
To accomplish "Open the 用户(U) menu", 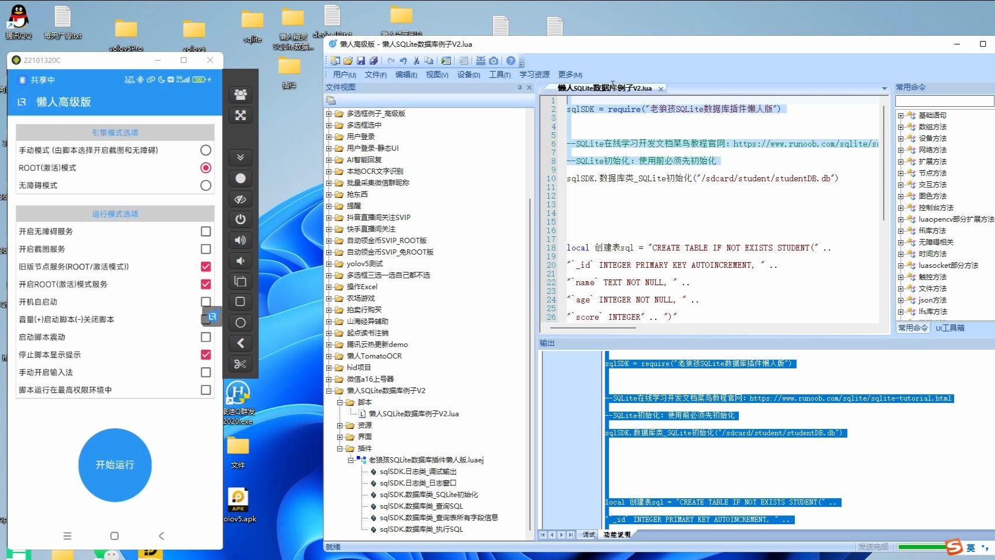I will (x=345, y=74).
